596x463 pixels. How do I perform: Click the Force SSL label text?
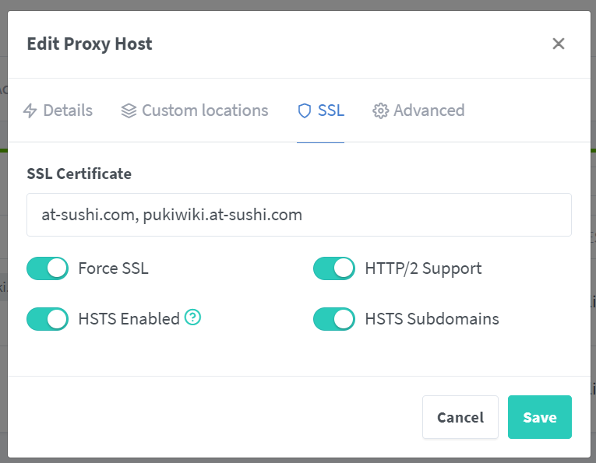click(x=113, y=268)
